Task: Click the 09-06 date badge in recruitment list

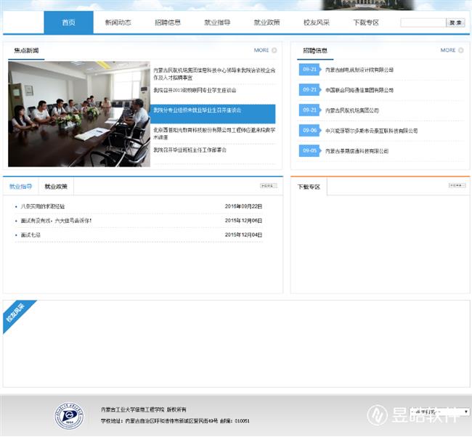Action: [309, 131]
